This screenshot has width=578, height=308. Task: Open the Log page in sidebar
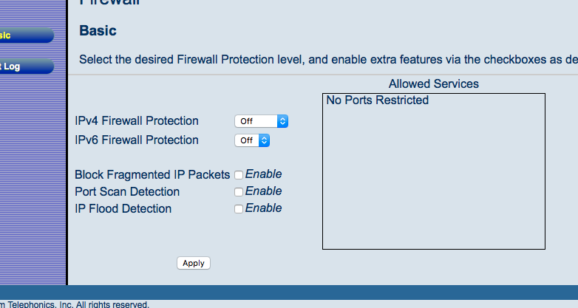point(22,66)
